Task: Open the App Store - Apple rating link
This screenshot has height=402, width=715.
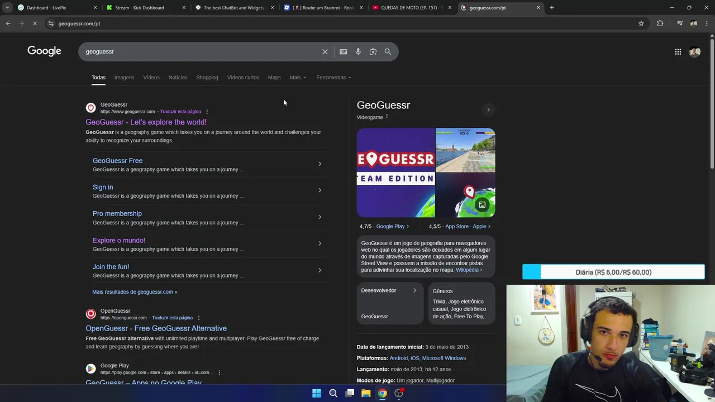Action: pyautogui.click(x=468, y=226)
